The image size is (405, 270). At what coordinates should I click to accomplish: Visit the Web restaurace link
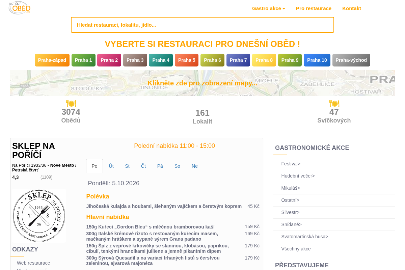[33, 263]
